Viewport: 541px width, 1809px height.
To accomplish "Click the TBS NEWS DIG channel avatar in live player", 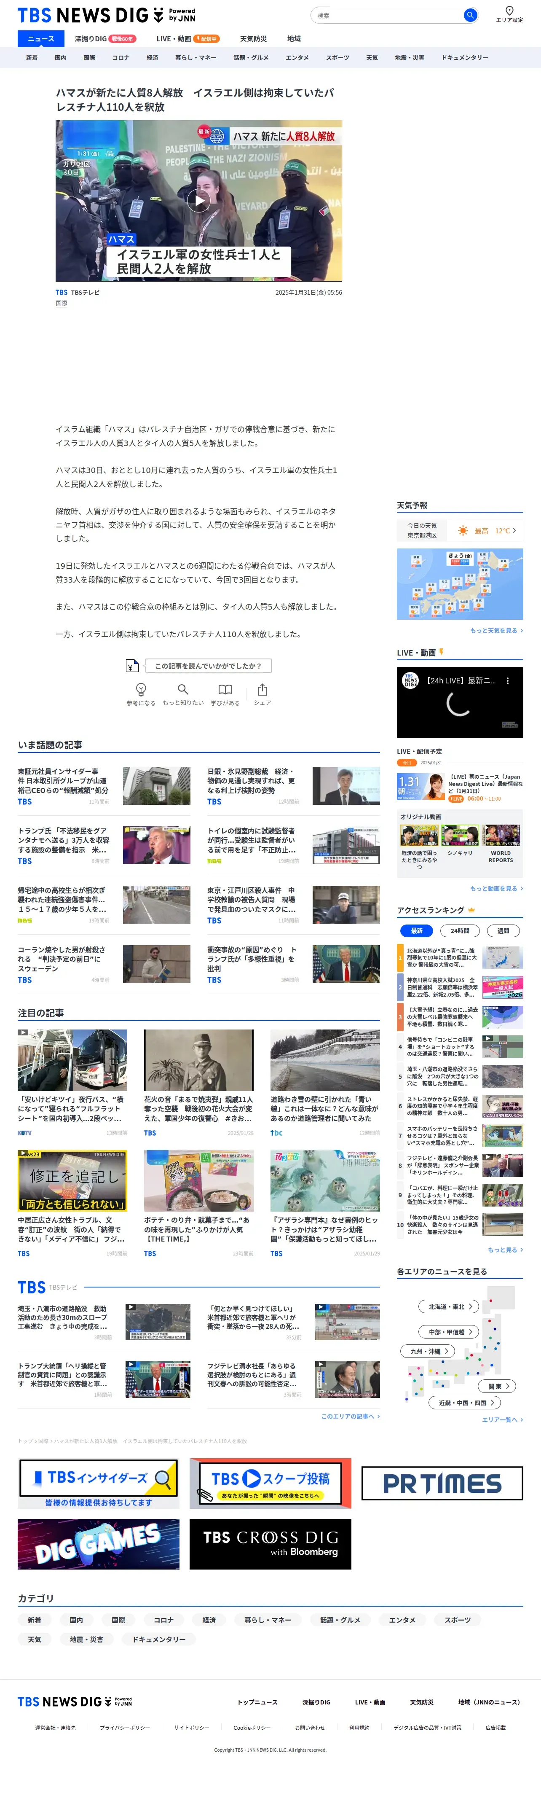I will point(410,680).
